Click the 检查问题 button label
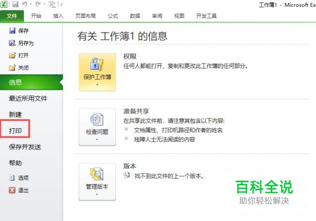 tap(97, 132)
